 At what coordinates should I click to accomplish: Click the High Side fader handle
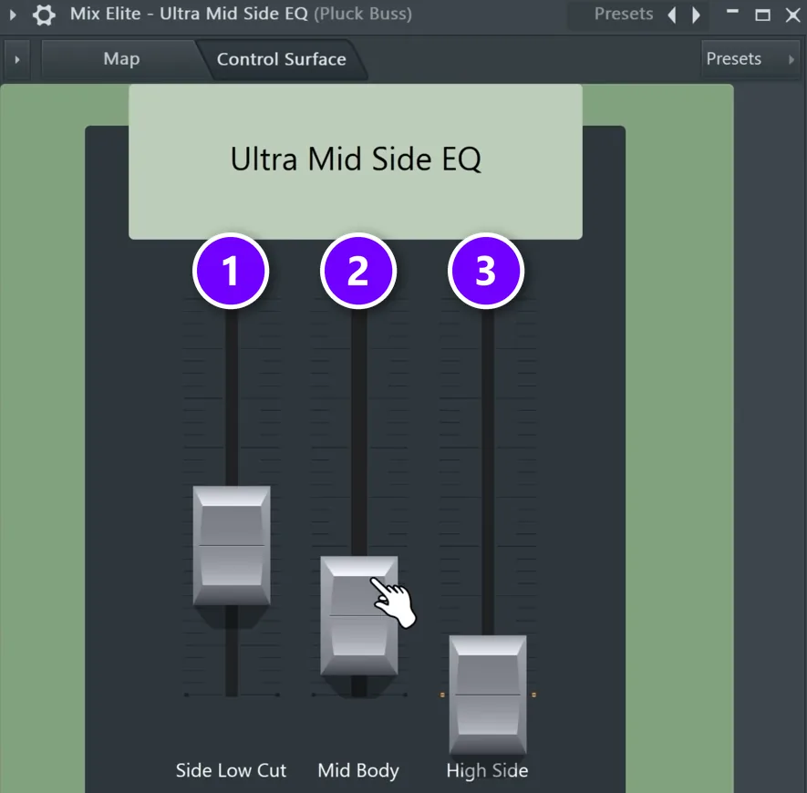[x=487, y=695]
